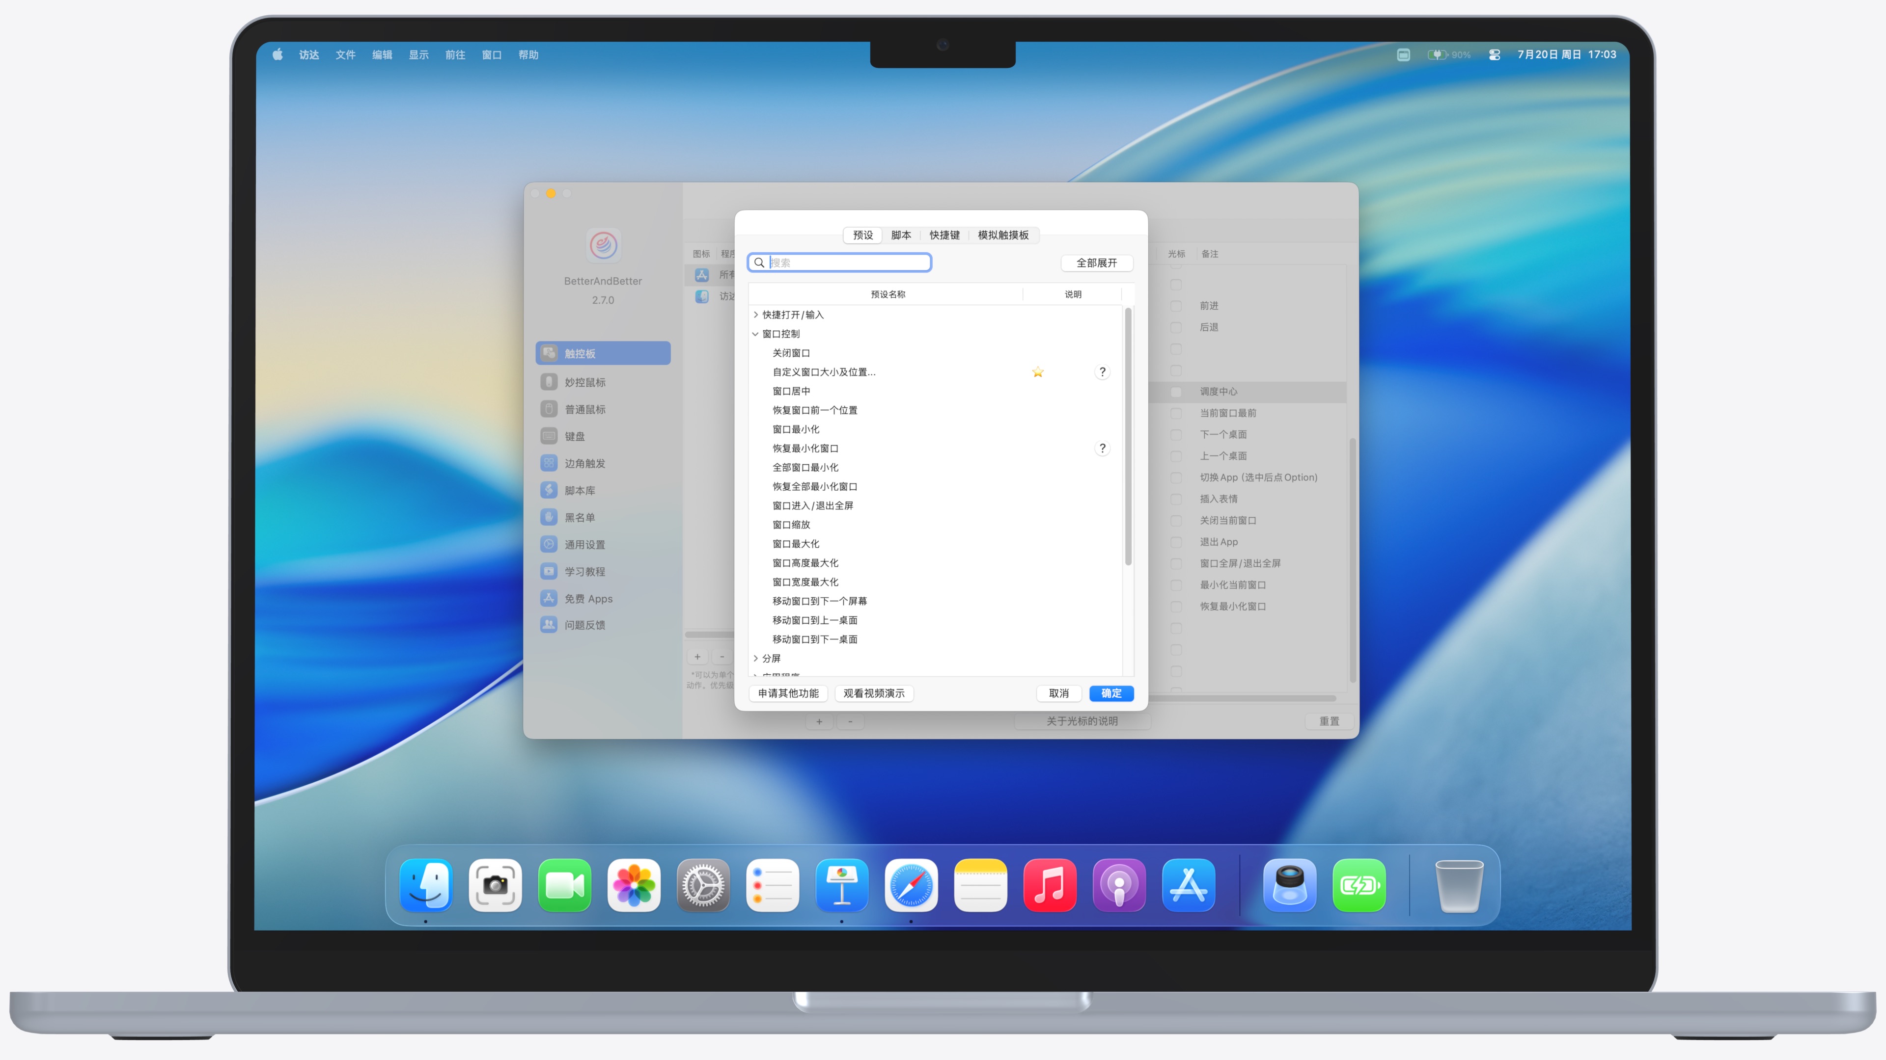
Task: Click the star icon beside 自定义窗口大小及位置
Action: pyautogui.click(x=1037, y=372)
